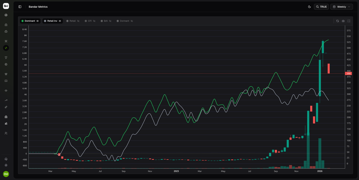The height and width of the screenshot is (180, 359).
Task: Open the chart image icon in the sidebar
Action: coord(6,123)
